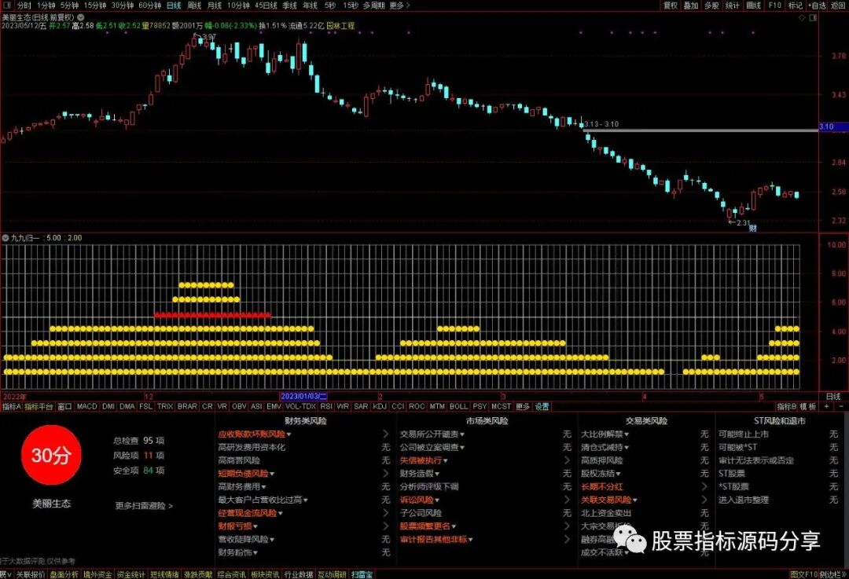Open indicator 设置 settings

click(542, 406)
